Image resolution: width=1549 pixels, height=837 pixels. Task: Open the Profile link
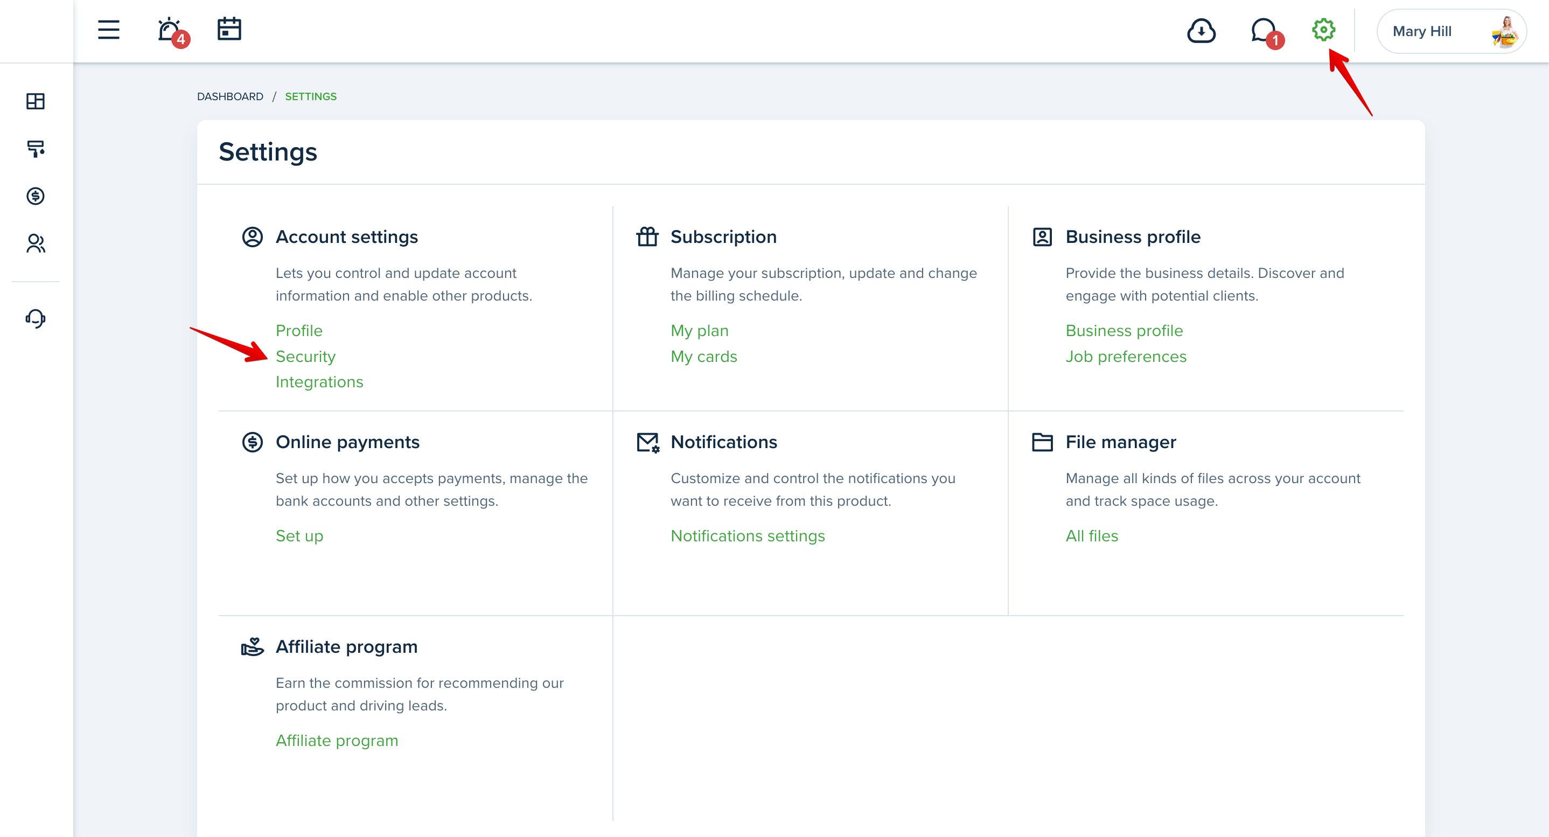299,331
